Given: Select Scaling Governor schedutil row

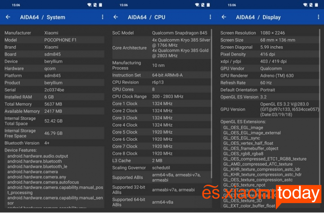Looking at the screenshot, I should click(162, 168).
